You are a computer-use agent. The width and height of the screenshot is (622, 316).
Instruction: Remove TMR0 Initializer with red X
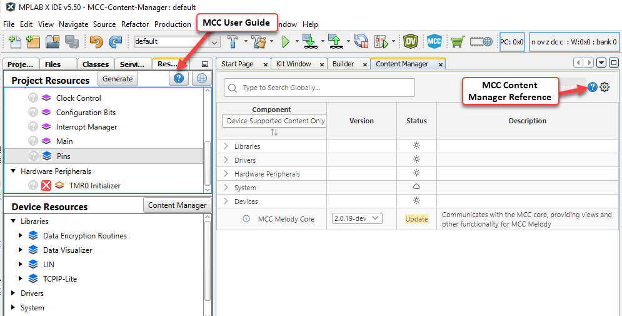[x=46, y=185]
